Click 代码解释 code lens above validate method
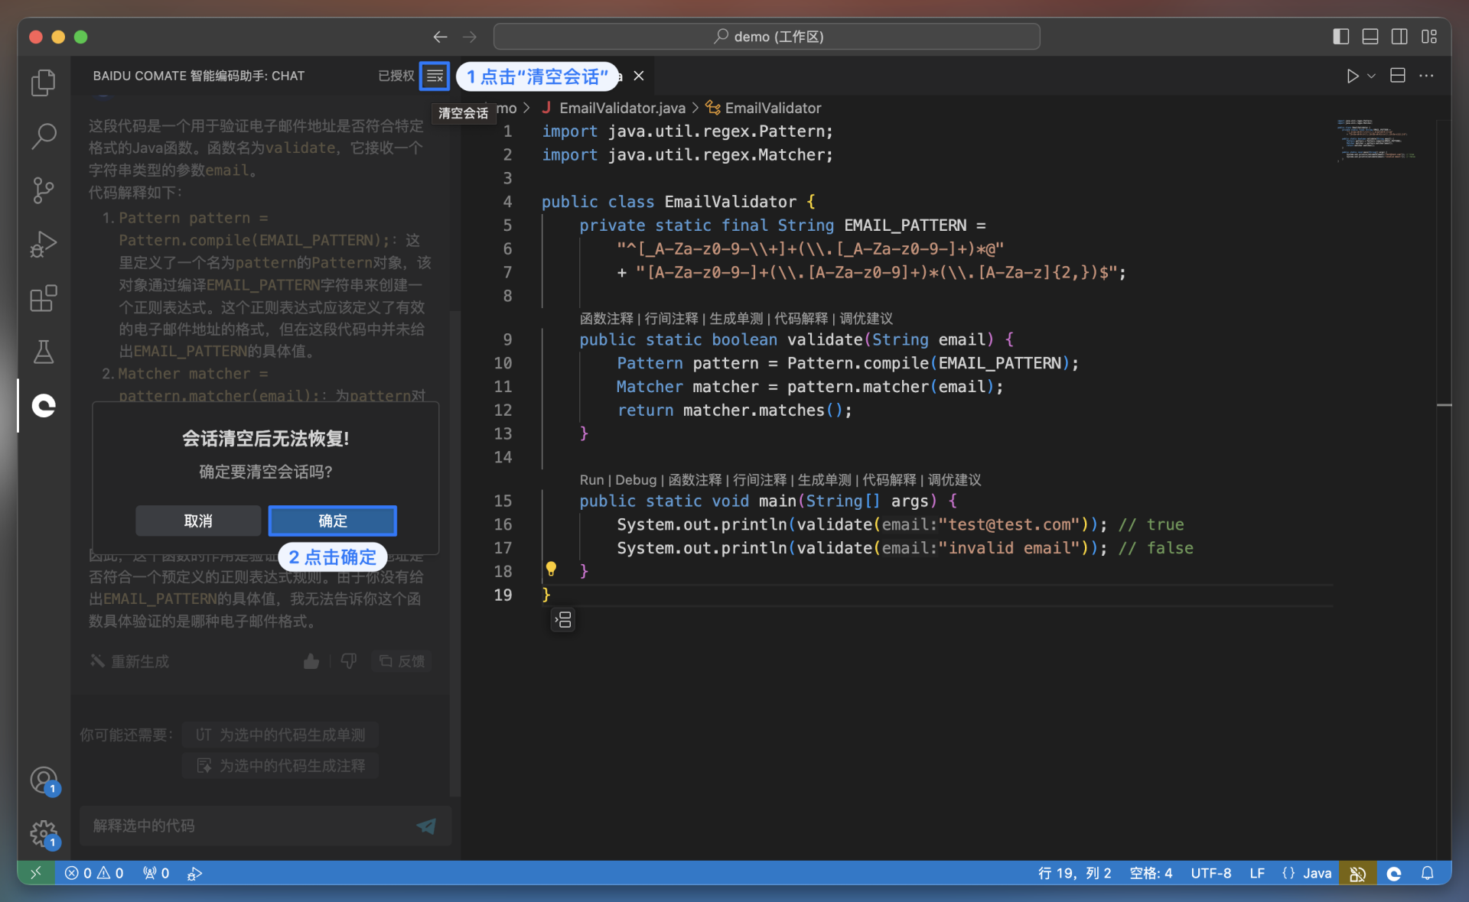 (800, 318)
